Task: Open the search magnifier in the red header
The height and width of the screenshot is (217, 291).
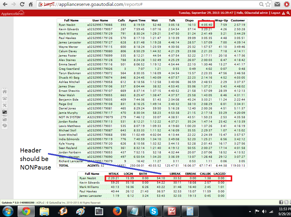Action: click(x=288, y=13)
